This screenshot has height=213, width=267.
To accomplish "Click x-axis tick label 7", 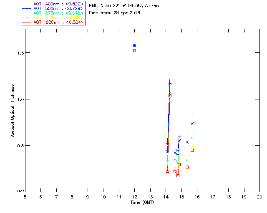I will tap(56, 197).
